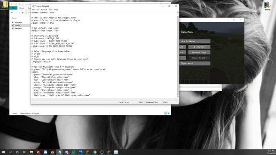This screenshot has height=155, width=276.
Task: Open Task View on taskbar
Action: pyautogui.click(x=24, y=152)
